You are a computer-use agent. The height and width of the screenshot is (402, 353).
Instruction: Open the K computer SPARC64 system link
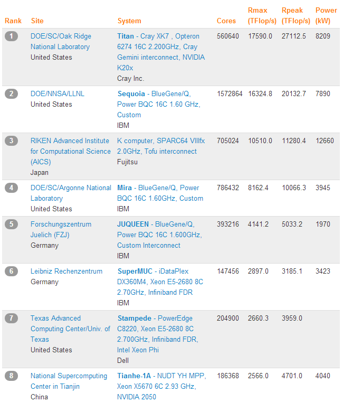(160, 146)
